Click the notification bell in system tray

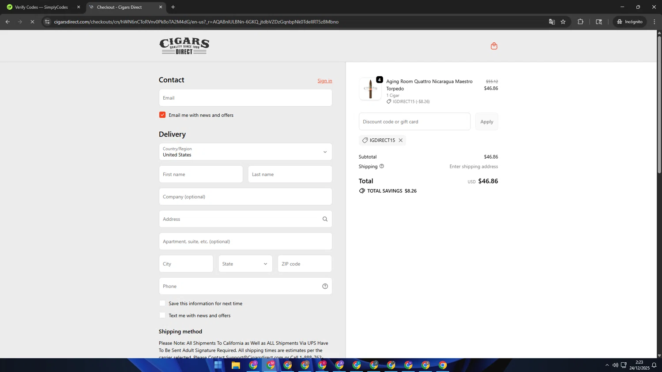654,365
